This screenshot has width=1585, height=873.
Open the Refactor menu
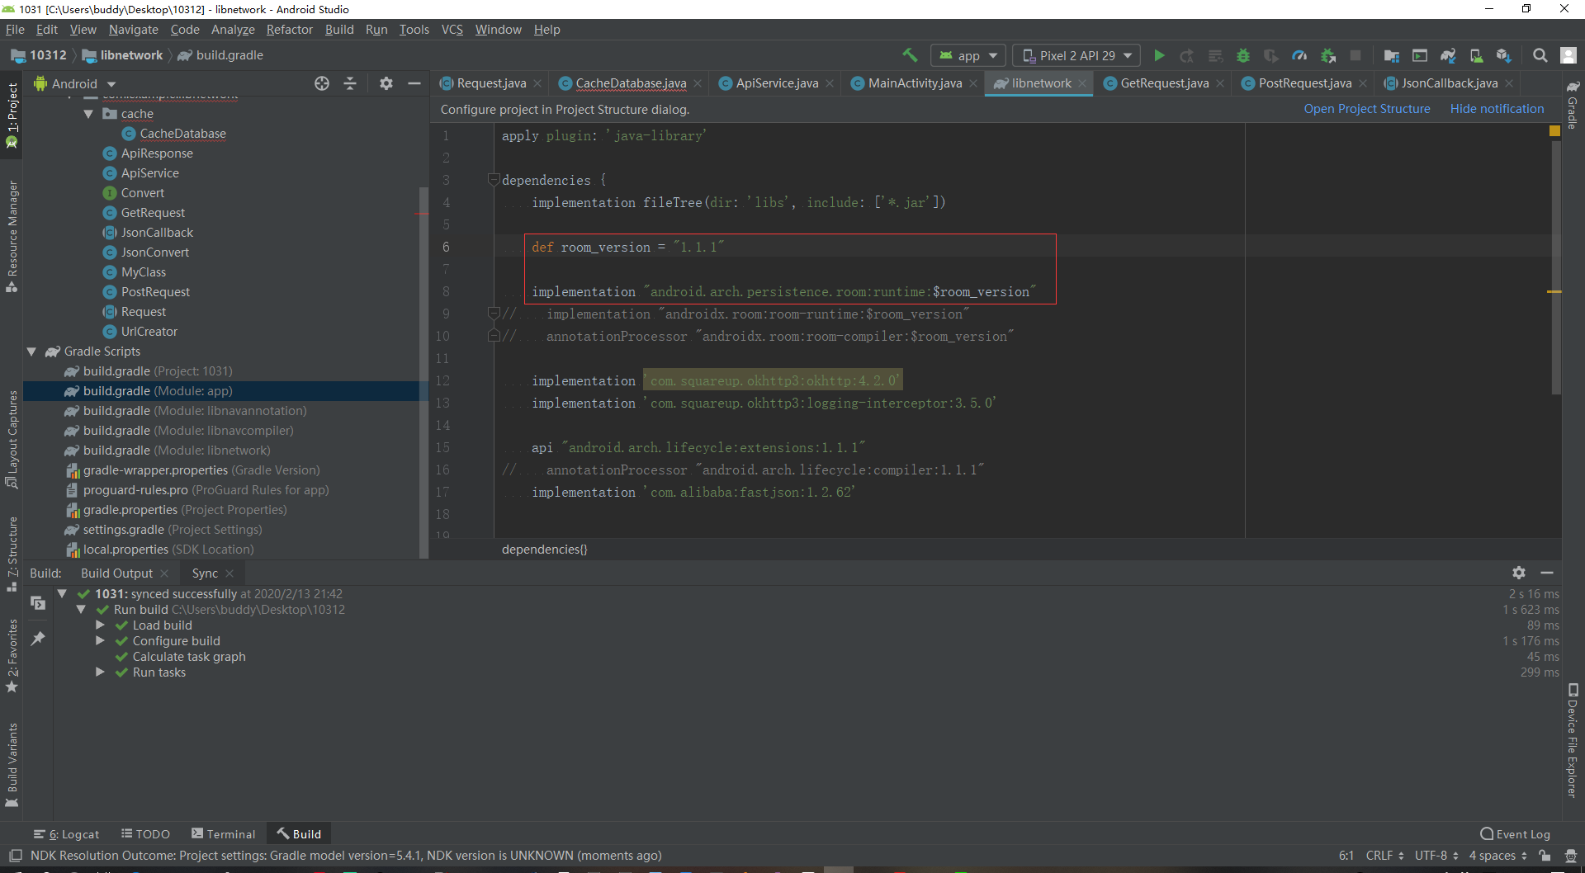point(289,30)
